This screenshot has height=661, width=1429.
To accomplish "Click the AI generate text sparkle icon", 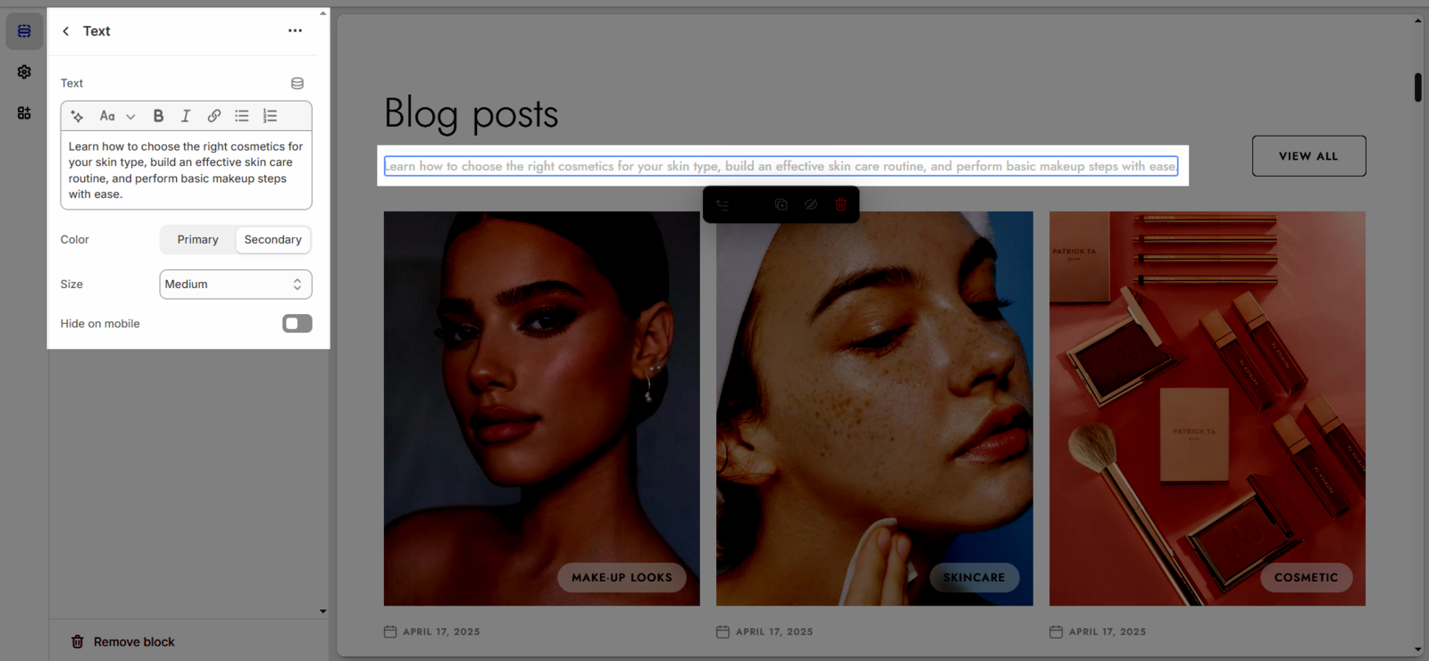I will click(x=77, y=116).
